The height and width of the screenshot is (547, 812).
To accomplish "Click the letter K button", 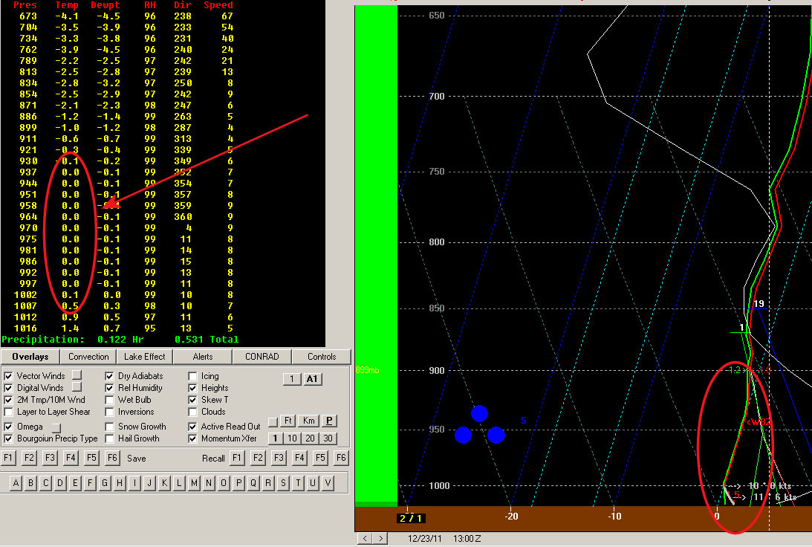I will 164,483.
